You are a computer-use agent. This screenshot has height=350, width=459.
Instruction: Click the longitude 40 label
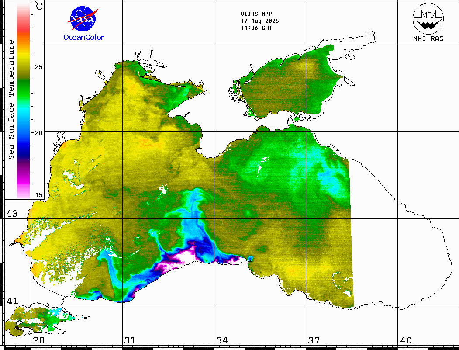(406, 340)
